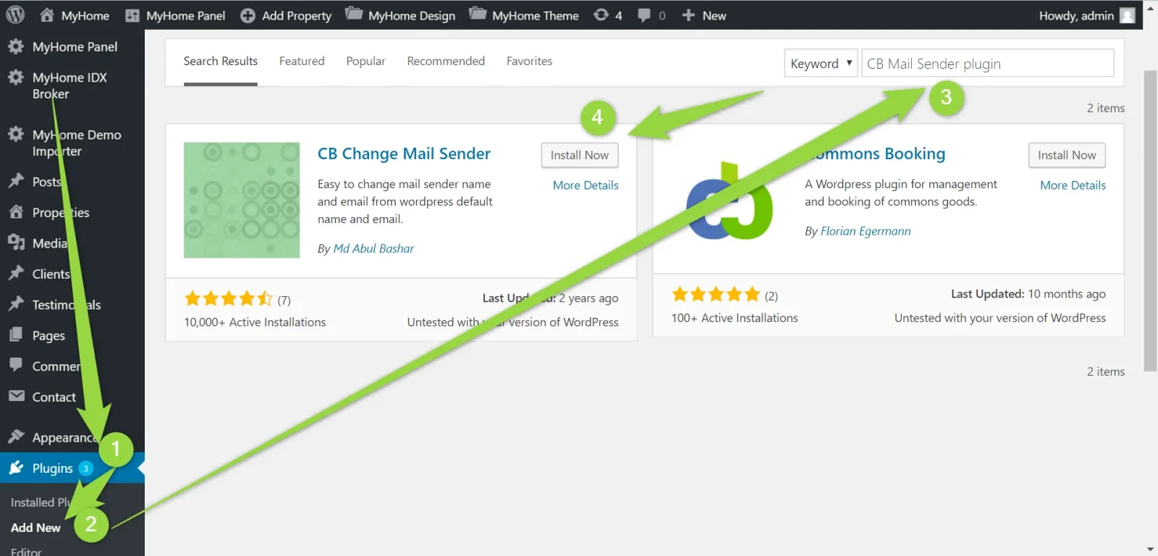This screenshot has width=1158, height=556.
Task: Open MyHome site home icon
Action: tap(47, 14)
